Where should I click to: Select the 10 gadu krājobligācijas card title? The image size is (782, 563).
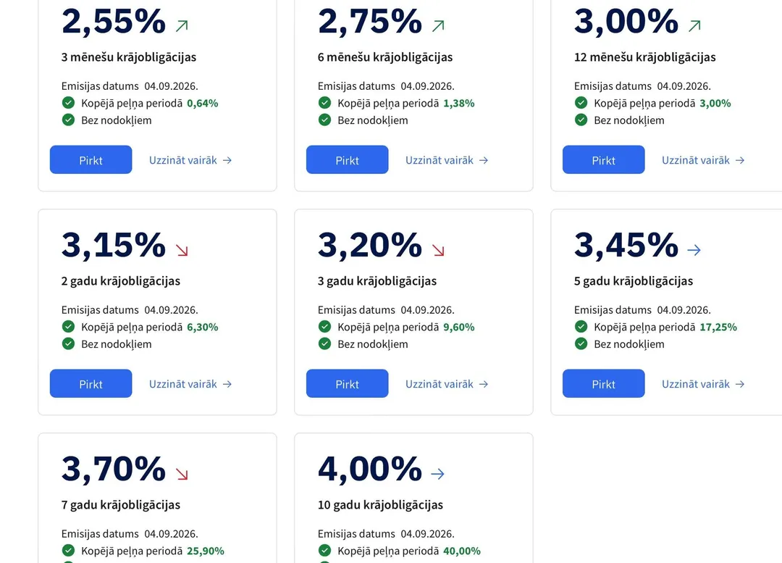(380, 504)
